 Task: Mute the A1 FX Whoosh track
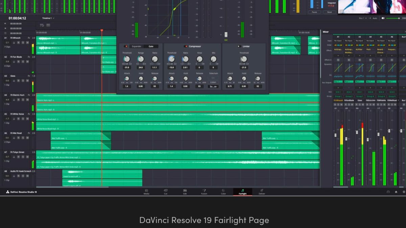pyautogui.click(x=27, y=43)
